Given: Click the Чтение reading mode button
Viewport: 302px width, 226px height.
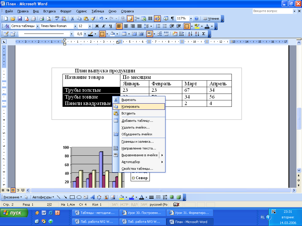Looking at the screenshot, I should coord(211,19).
